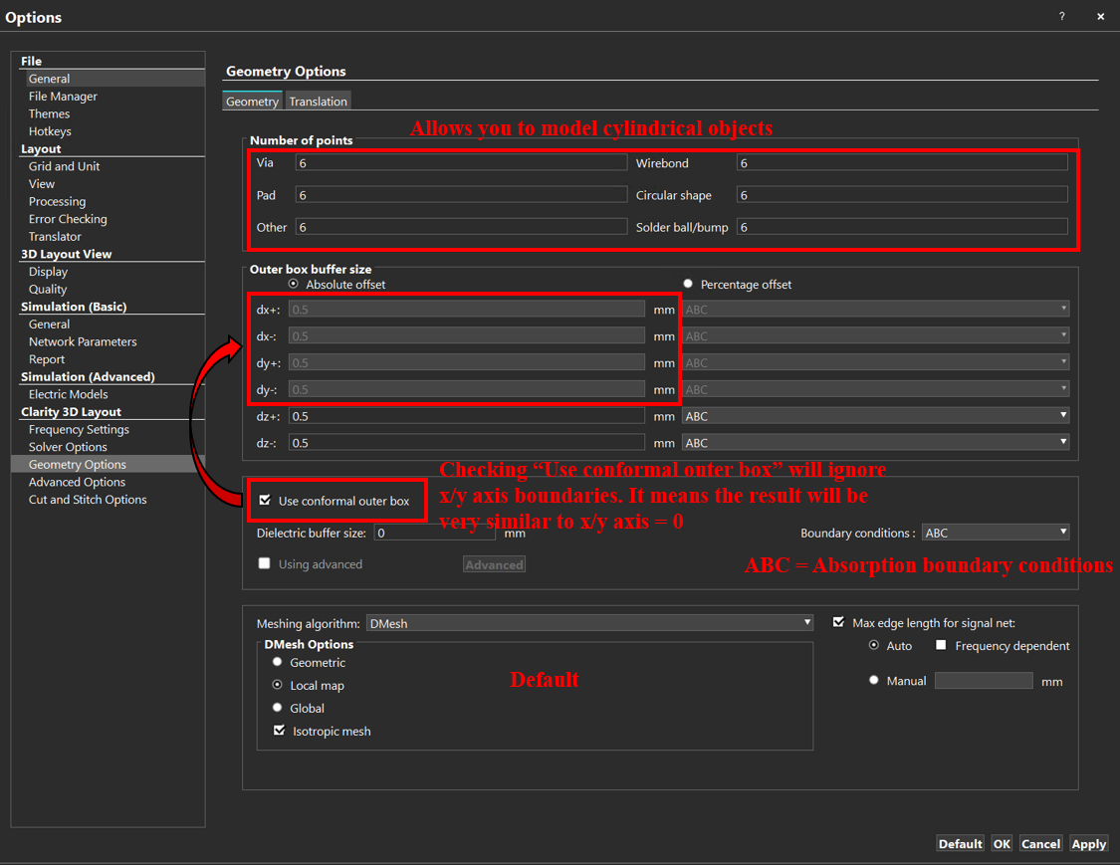The height and width of the screenshot is (867, 1120).
Task: Select Absolute offset radio button
Action: point(294,285)
